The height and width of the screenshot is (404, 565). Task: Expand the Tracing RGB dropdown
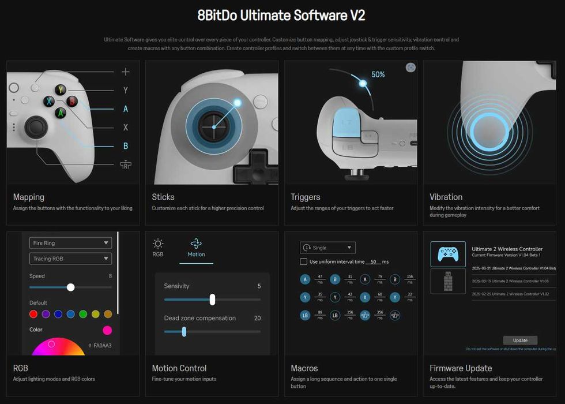70,259
